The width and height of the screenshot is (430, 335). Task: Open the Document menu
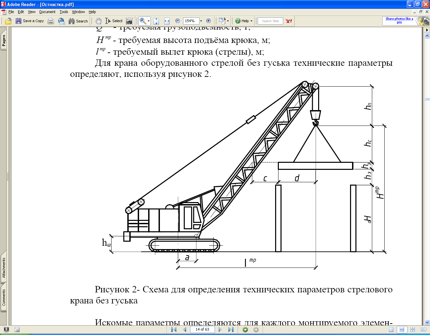point(47,12)
